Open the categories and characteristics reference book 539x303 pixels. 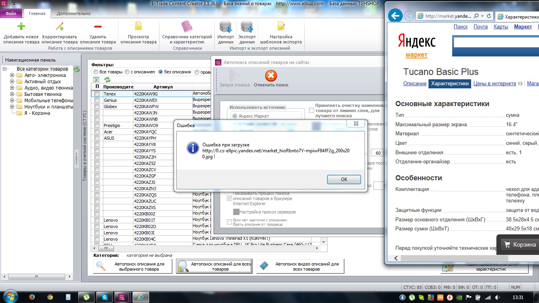point(187,26)
